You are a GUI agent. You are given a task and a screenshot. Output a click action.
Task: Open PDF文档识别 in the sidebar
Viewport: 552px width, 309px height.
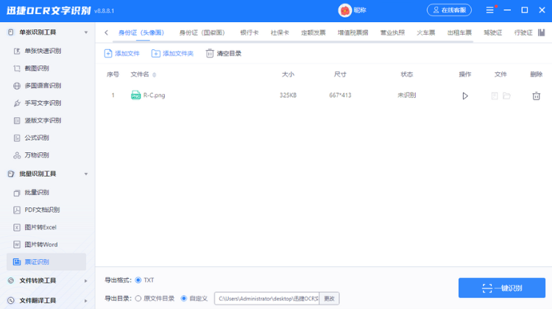(x=42, y=210)
